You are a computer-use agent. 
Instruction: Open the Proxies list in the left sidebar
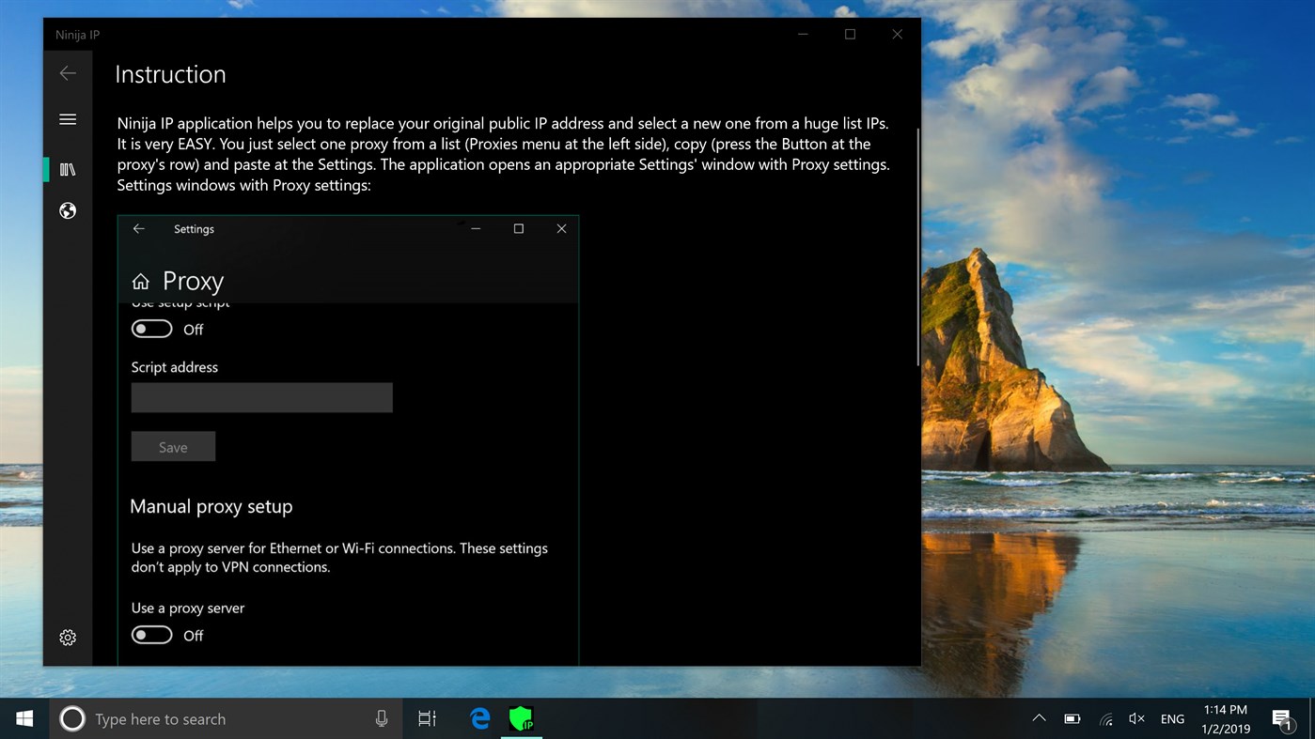(x=67, y=169)
